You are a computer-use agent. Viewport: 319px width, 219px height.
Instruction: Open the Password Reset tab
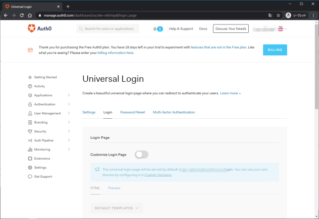133,112
